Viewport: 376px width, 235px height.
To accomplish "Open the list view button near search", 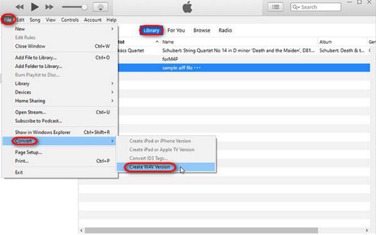I will coord(276,7).
